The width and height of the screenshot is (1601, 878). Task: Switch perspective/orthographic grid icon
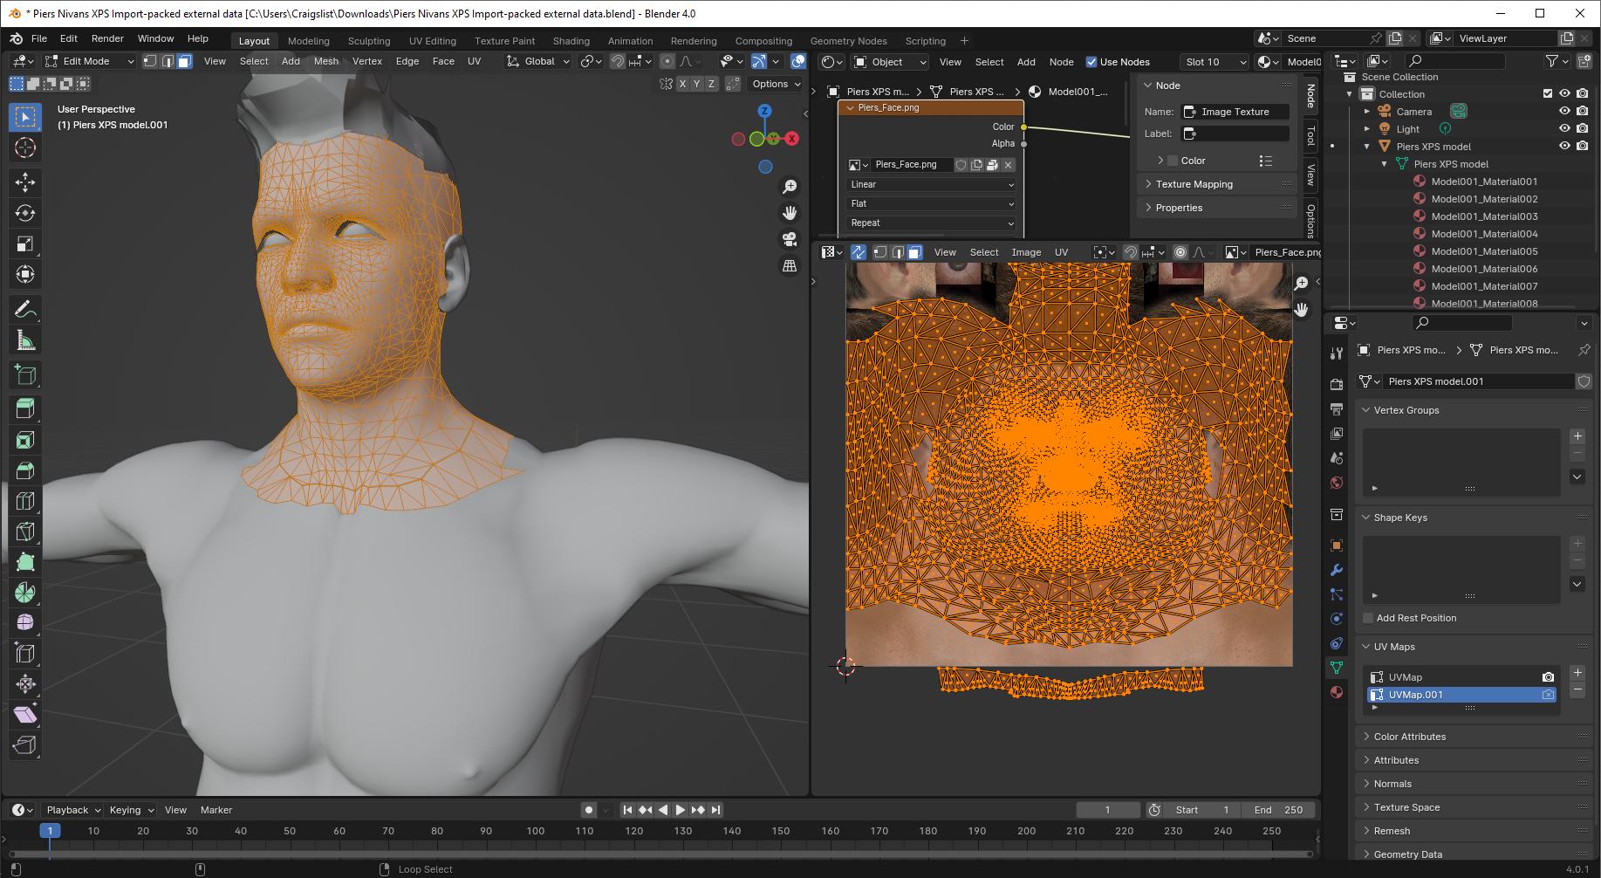click(x=790, y=265)
